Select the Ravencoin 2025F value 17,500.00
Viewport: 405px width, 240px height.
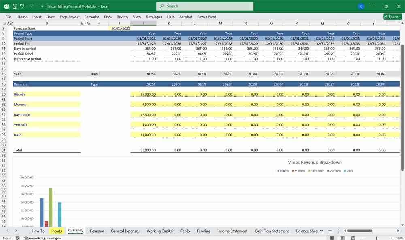pos(143,115)
